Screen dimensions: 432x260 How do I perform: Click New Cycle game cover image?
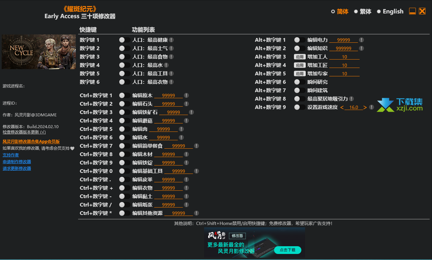39,52
